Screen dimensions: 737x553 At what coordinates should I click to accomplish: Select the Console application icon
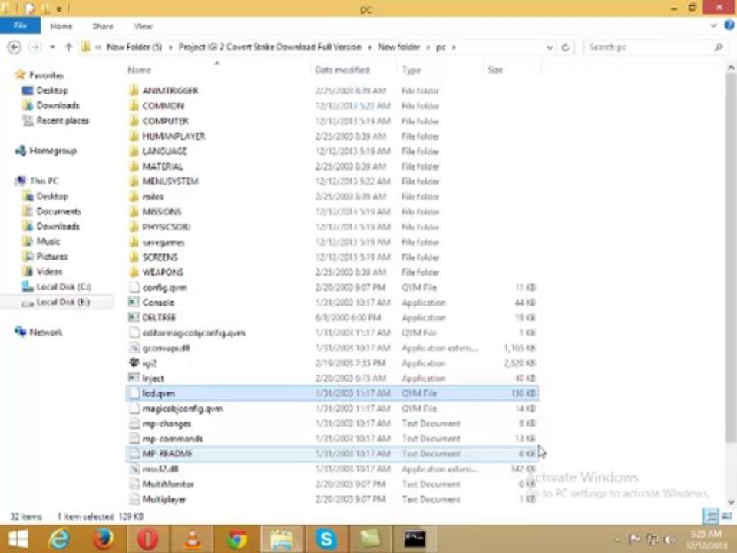coord(134,303)
